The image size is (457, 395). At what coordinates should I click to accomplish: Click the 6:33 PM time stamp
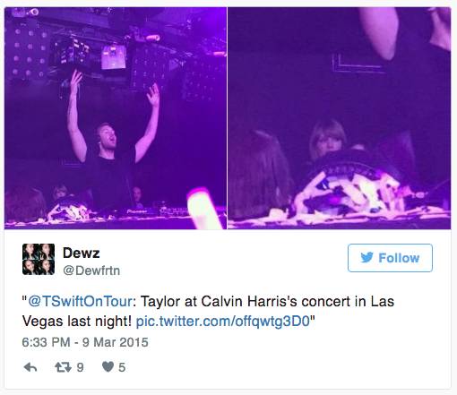pos(46,342)
